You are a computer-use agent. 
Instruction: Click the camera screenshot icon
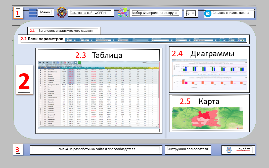[x=207, y=13]
